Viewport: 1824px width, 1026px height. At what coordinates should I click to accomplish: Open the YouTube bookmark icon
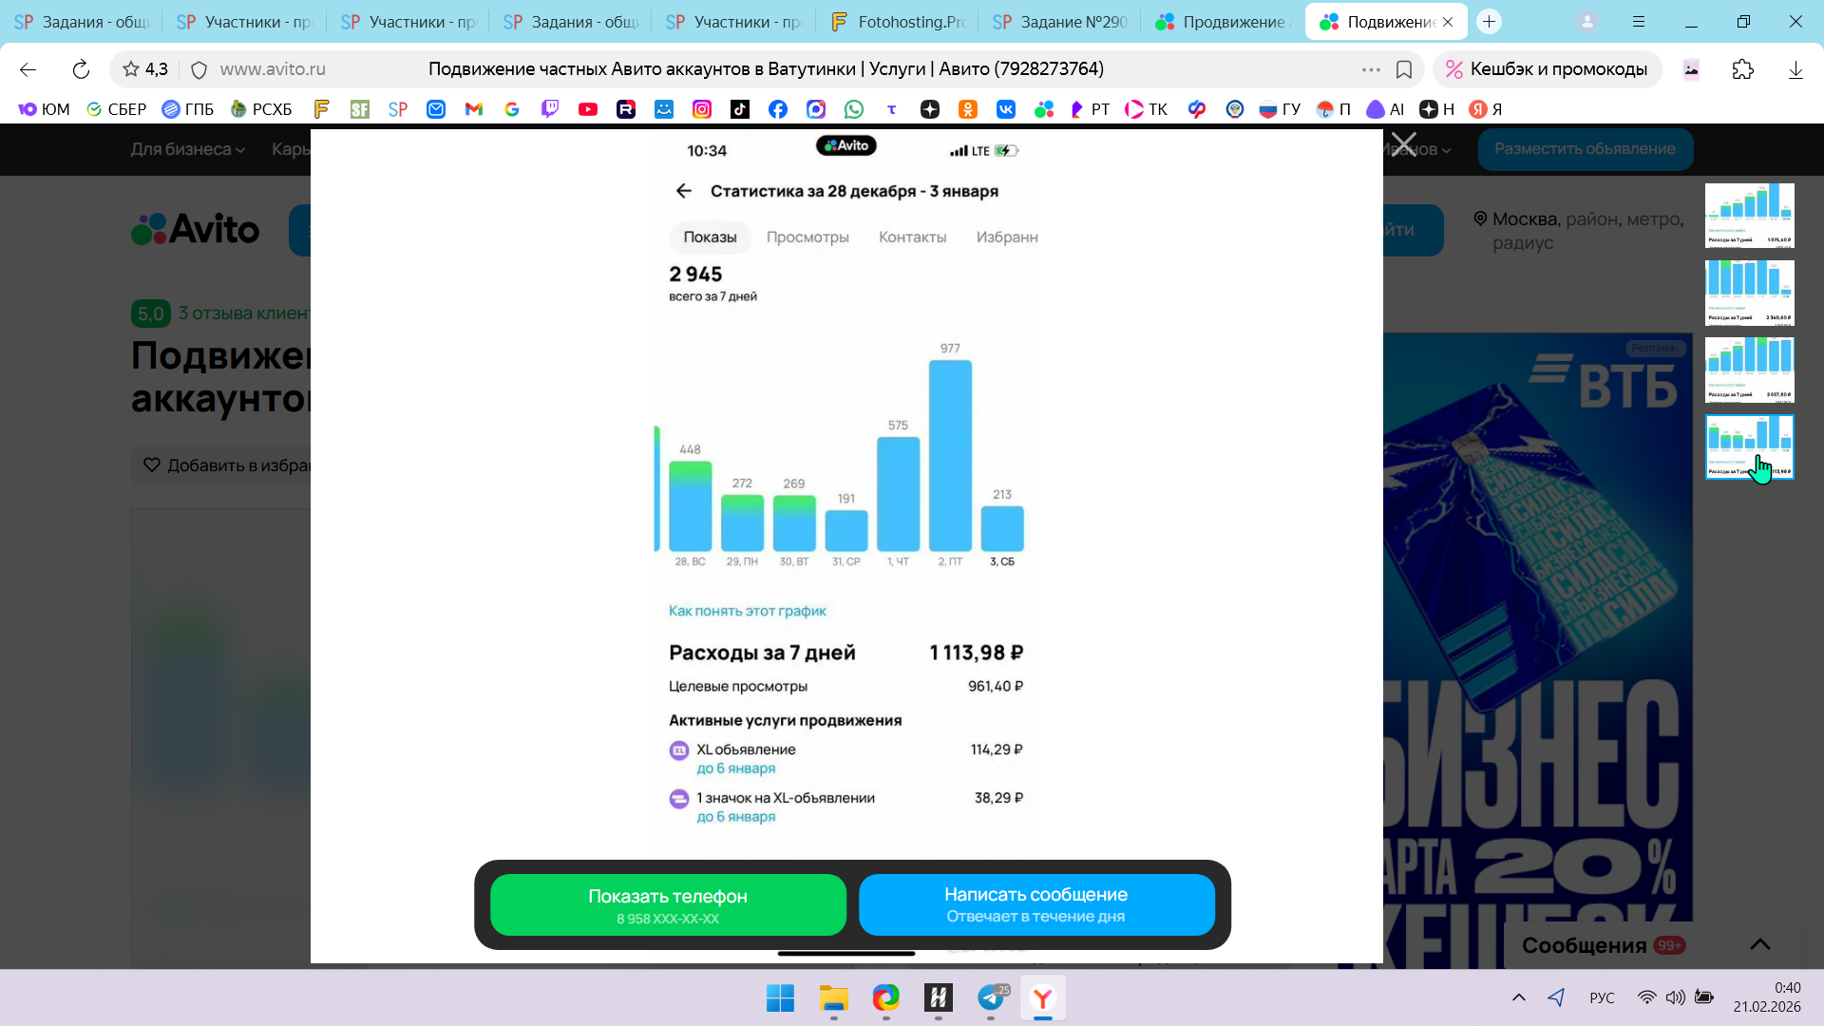tap(588, 109)
